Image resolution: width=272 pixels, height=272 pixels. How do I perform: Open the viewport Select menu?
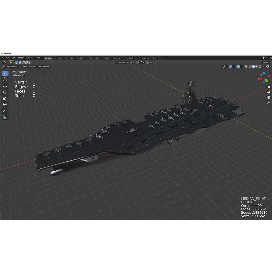[32, 67]
